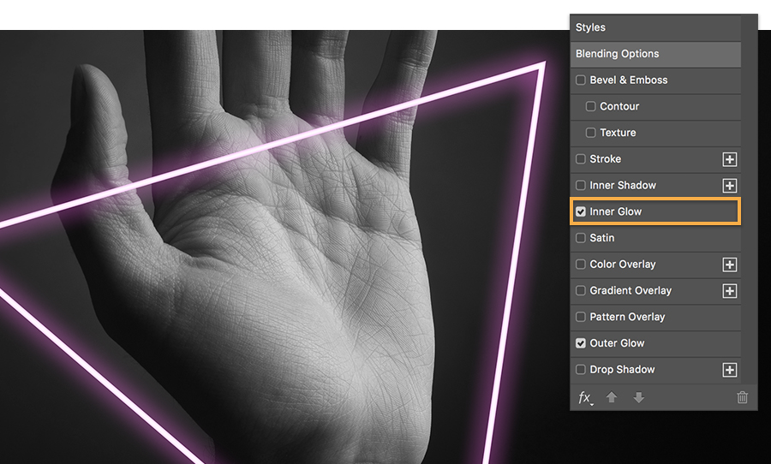Enable the Contour sub-option checkbox

tap(590, 106)
